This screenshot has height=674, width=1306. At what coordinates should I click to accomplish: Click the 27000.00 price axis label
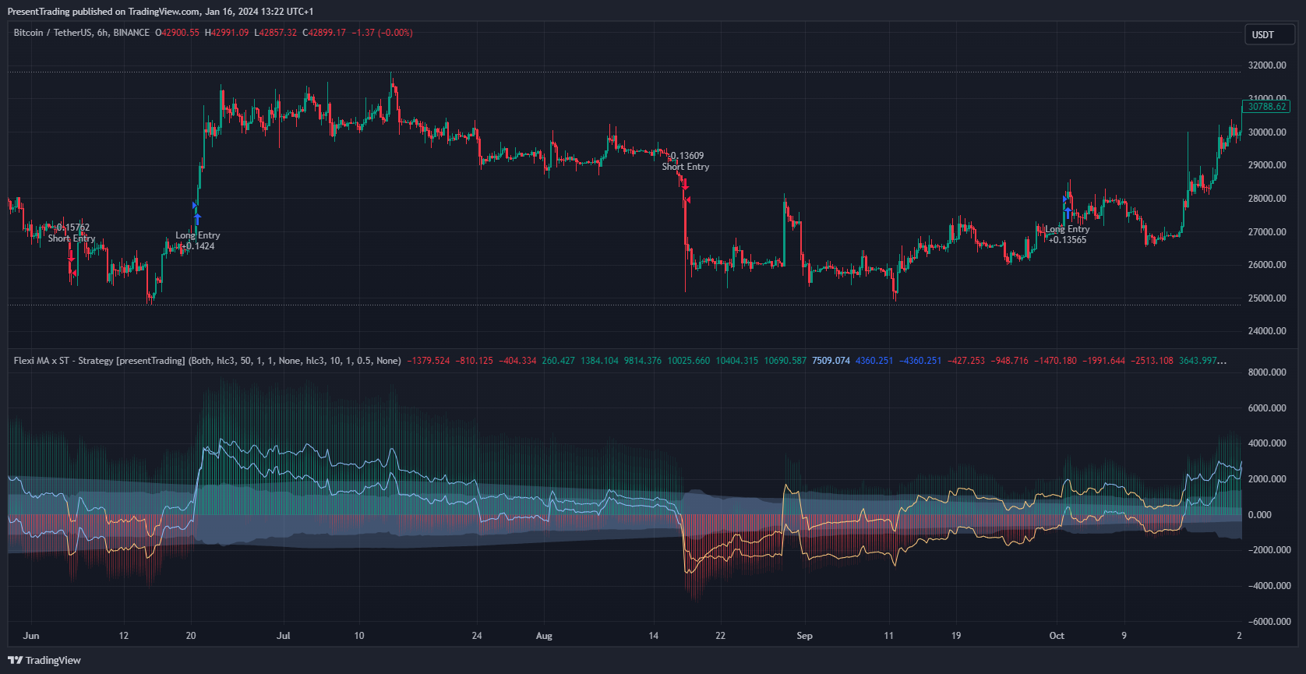1267,232
